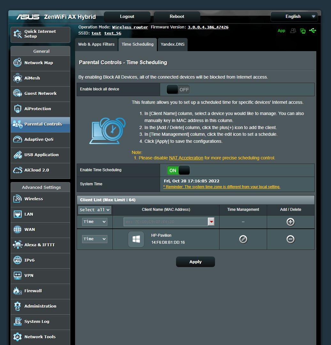
Task: Open the Yandex.DNS tab
Action: point(173,44)
